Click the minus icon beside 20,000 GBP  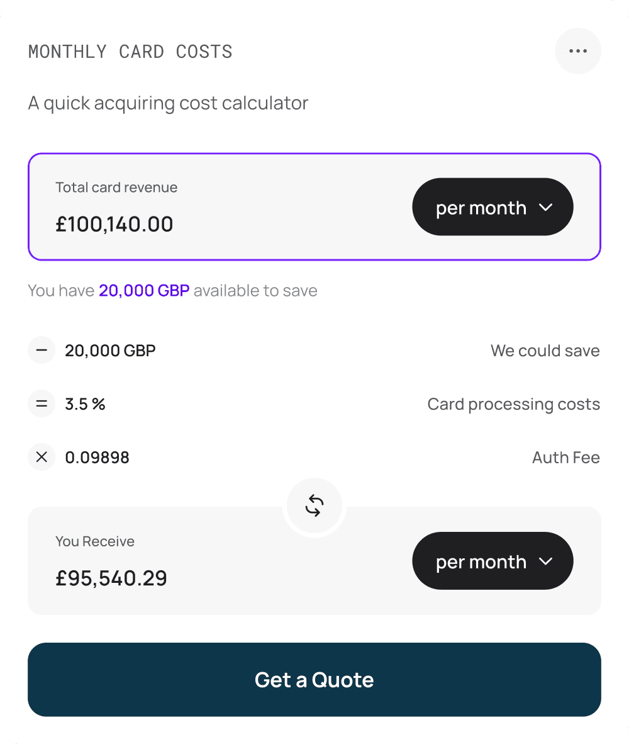(42, 350)
